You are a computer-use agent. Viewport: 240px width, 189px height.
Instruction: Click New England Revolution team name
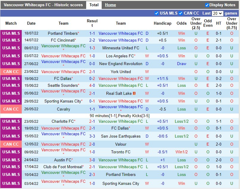tap(121, 64)
